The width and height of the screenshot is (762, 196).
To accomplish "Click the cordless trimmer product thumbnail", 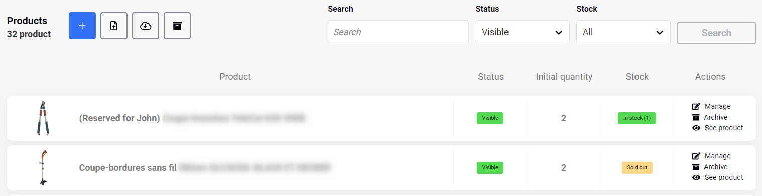I will tap(43, 168).
